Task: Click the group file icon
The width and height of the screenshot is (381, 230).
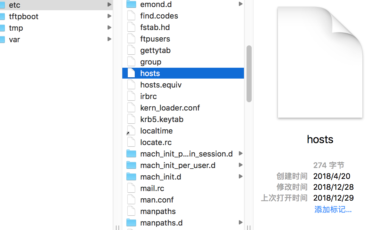Action: (x=131, y=62)
